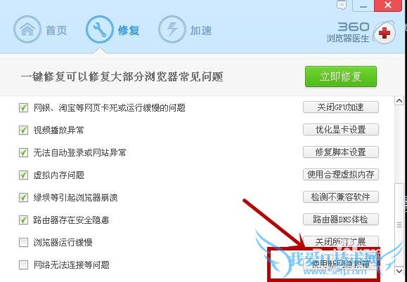
Task: Click the feedback speech bubble icon
Action: click(x=342, y=5)
